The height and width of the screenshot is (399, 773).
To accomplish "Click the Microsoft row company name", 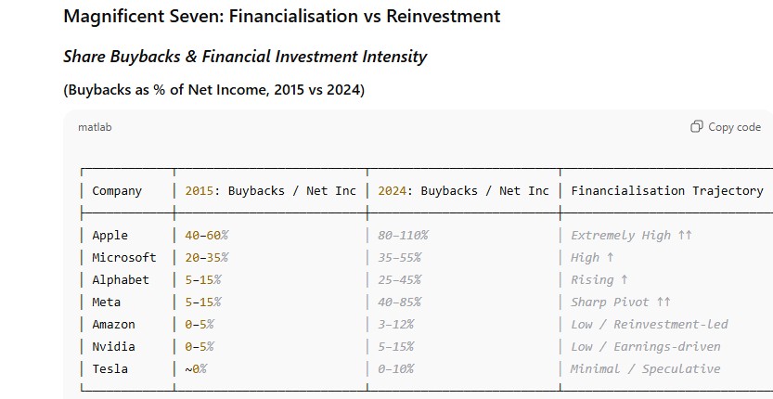I will click(124, 258).
